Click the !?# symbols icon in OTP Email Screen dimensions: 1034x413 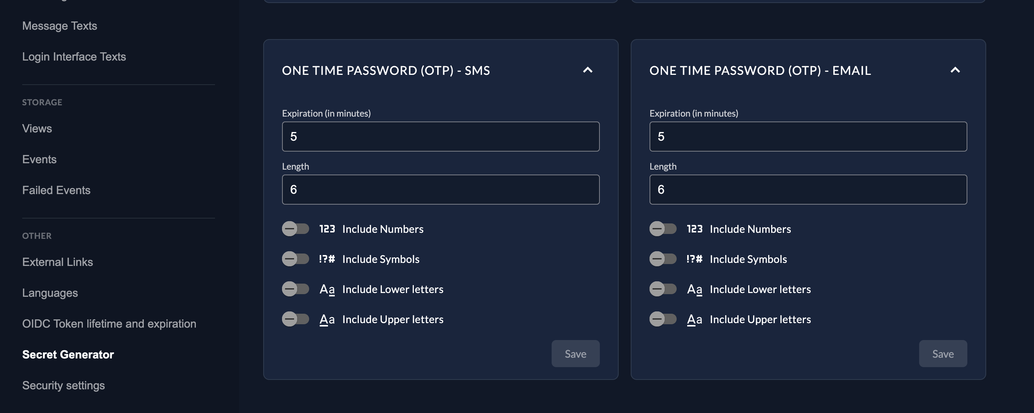click(x=694, y=259)
